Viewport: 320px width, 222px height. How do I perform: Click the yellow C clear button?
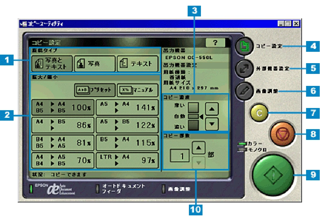259,113
